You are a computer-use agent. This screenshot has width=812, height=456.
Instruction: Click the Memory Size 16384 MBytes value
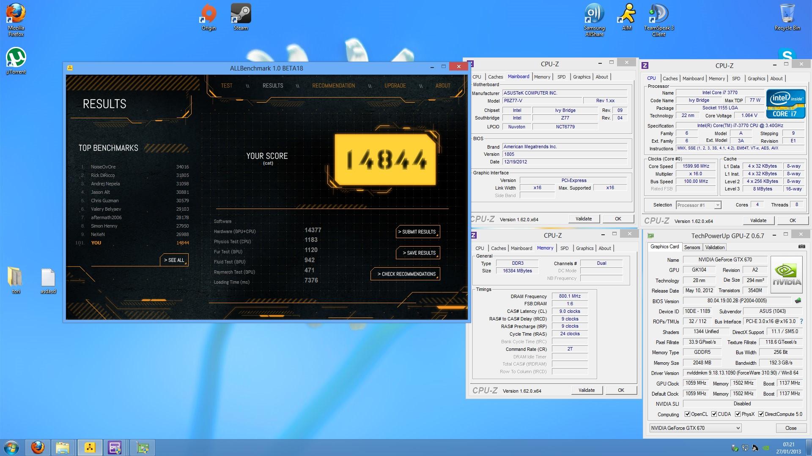517,271
